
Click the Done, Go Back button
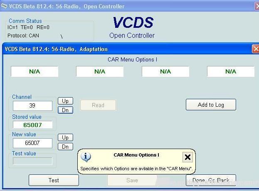click(211, 180)
